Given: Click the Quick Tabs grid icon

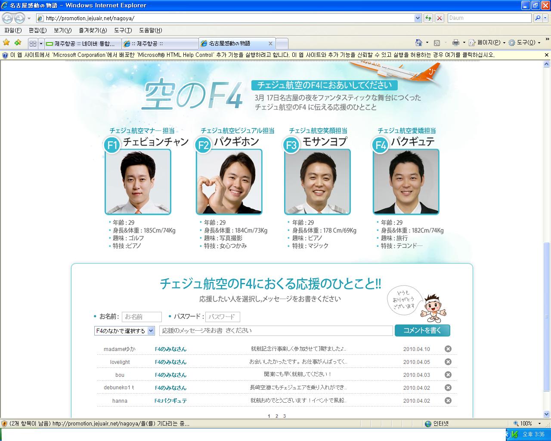Looking at the screenshot, I should [33, 43].
